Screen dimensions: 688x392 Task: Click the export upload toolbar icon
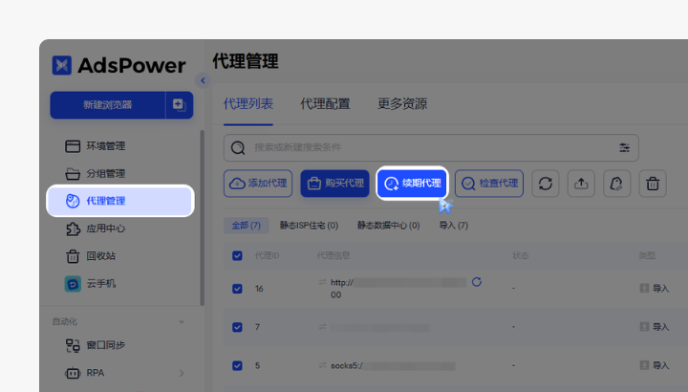pos(581,184)
